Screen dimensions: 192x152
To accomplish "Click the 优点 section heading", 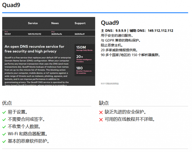I will click(x=7, y=103).
